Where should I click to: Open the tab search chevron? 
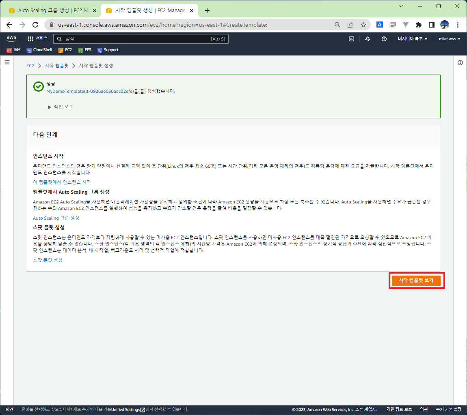tap(401, 6)
